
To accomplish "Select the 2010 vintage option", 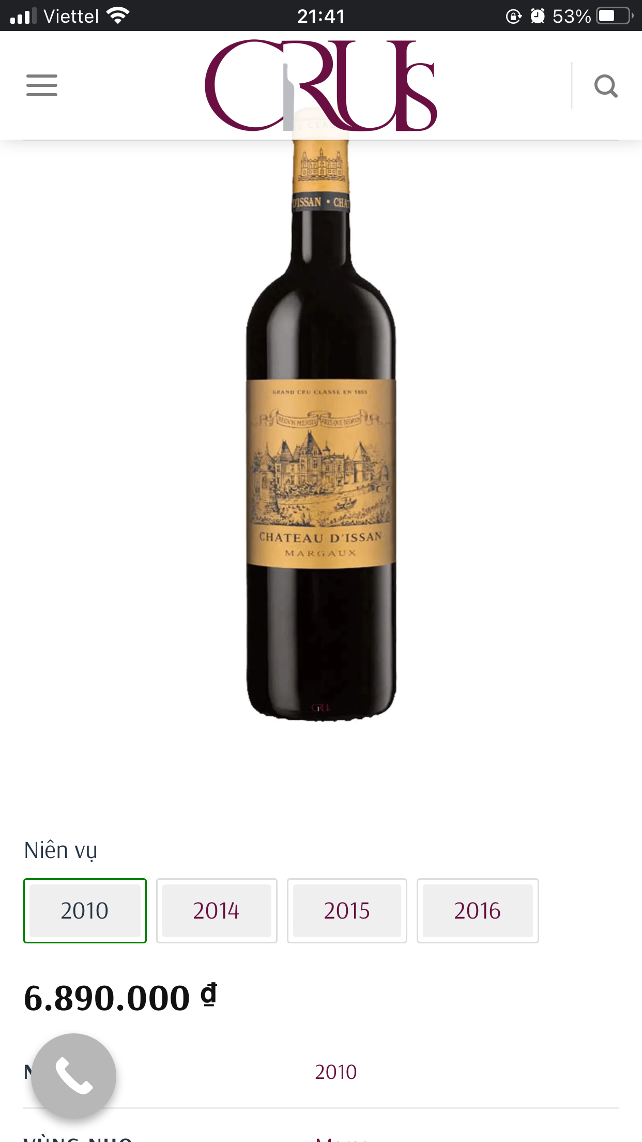I will point(85,911).
